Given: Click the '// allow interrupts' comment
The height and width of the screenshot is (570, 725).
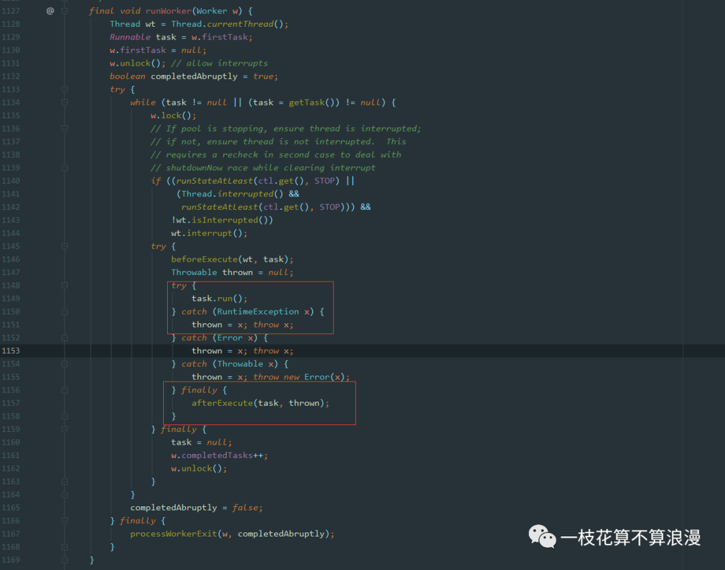Looking at the screenshot, I should (219, 63).
